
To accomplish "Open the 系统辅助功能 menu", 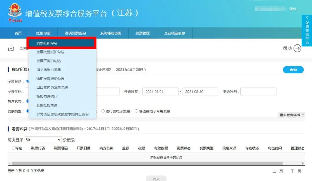I will pos(111,33).
